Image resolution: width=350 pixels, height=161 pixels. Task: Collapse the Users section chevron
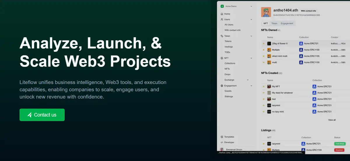pyautogui.click(x=251, y=20)
